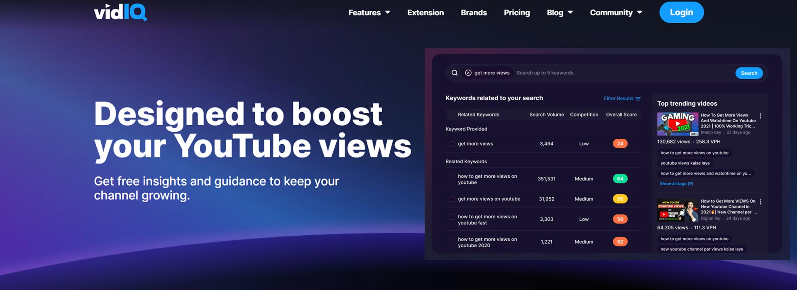This screenshot has height=290, width=797.
Task: Open the Pricing page
Action: (517, 12)
